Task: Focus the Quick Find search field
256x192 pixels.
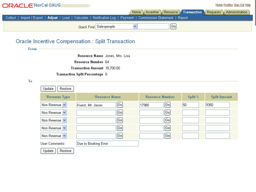Action: 153,26
